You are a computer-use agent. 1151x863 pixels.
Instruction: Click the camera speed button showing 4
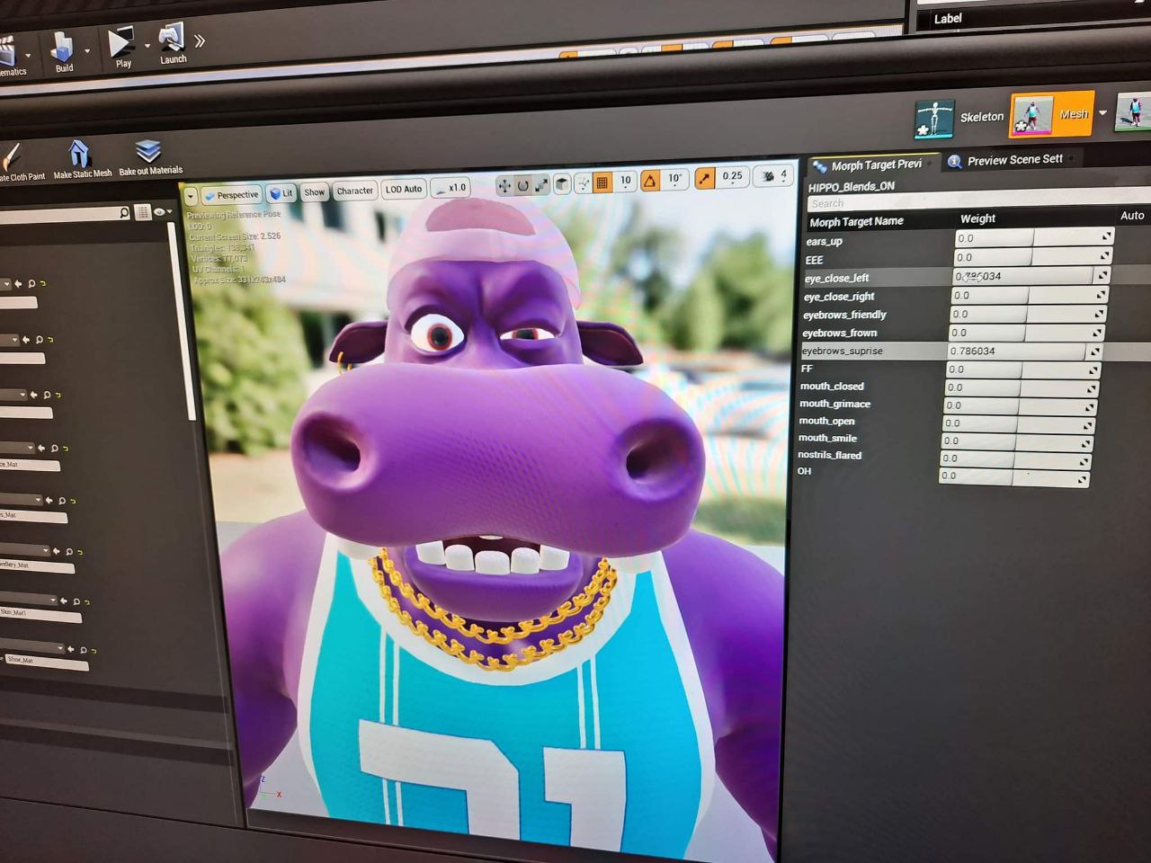pos(774,176)
